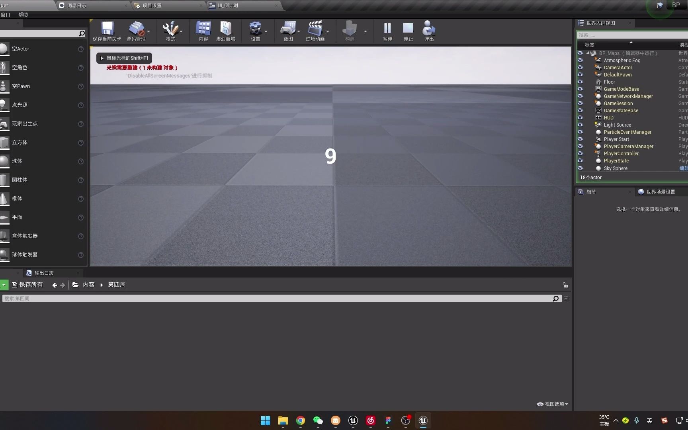688x430 pixels.
Task: Hide the Sky Sphere actor
Action: coord(580,168)
